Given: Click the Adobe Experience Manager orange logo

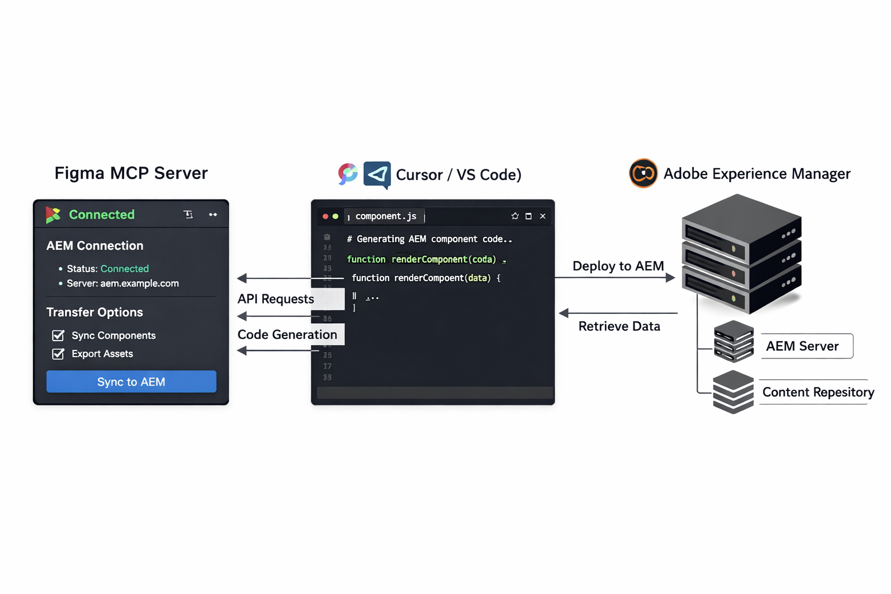Looking at the screenshot, I should [x=643, y=173].
